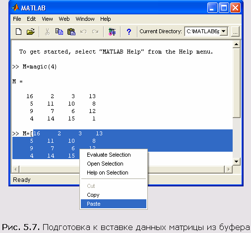Click the Current Directory label
Viewport: 251px width, 233px height.
pyautogui.click(x=161, y=31)
